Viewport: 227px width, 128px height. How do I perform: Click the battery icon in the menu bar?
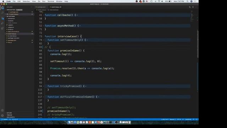tap(170, 1)
